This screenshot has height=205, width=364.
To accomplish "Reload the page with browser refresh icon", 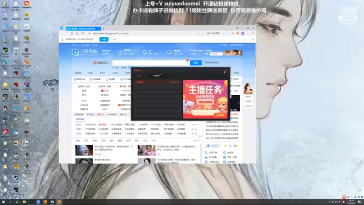I will coord(72,33).
